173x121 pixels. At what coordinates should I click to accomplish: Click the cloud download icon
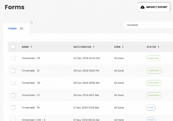click(x=142, y=7)
